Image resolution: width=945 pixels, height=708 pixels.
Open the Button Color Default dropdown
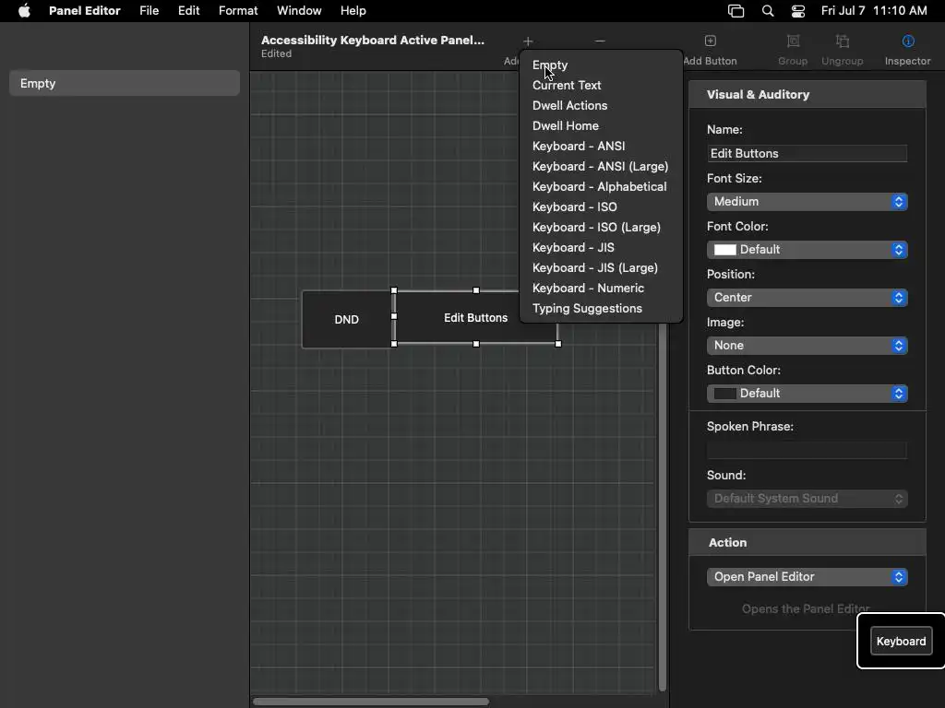pos(807,393)
